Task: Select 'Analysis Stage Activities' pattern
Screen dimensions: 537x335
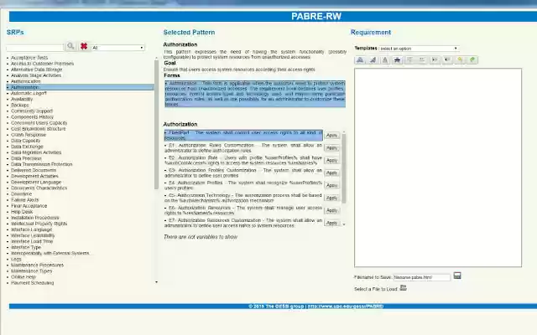Action: tap(36, 75)
